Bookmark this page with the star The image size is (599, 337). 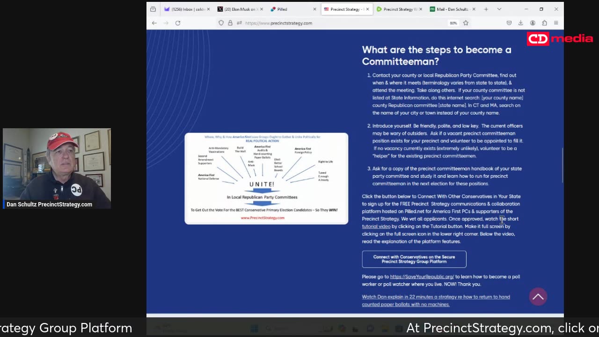pos(466,23)
